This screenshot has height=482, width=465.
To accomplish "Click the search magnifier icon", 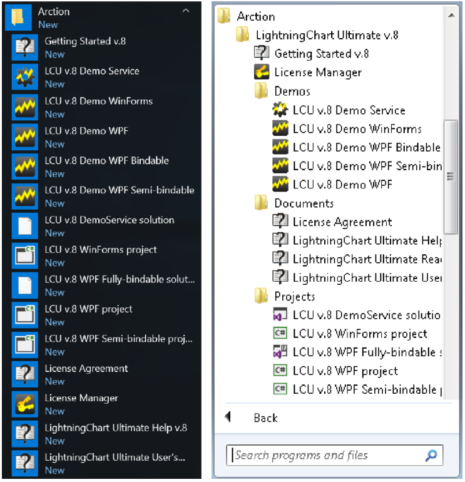I will [x=431, y=455].
